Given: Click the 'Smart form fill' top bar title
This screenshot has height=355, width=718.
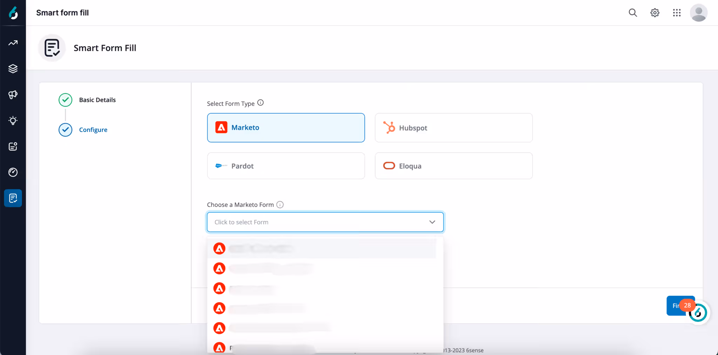Looking at the screenshot, I should 62,13.
